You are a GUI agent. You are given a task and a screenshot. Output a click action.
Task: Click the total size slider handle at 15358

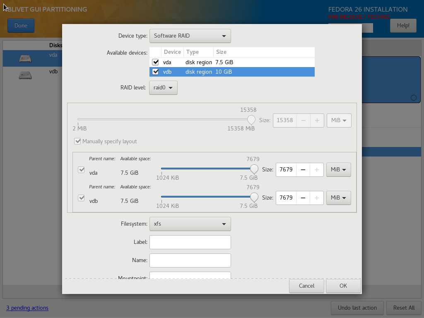[251, 120]
